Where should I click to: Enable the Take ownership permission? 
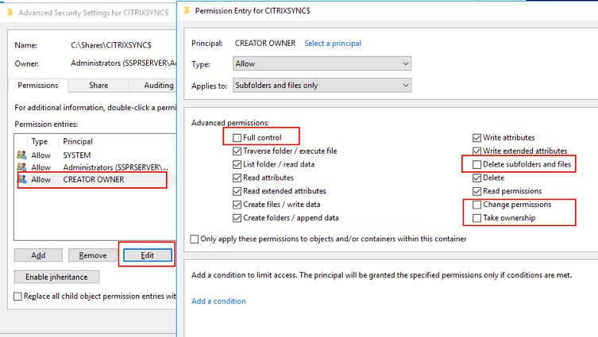[x=476, y=218]
